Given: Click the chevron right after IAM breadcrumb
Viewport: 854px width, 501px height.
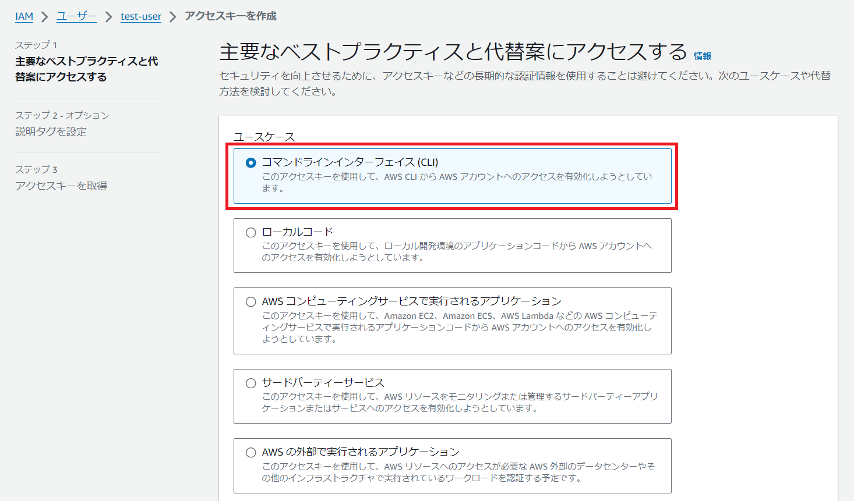Looking at the screenshot, I should click(x=45, y=17).
